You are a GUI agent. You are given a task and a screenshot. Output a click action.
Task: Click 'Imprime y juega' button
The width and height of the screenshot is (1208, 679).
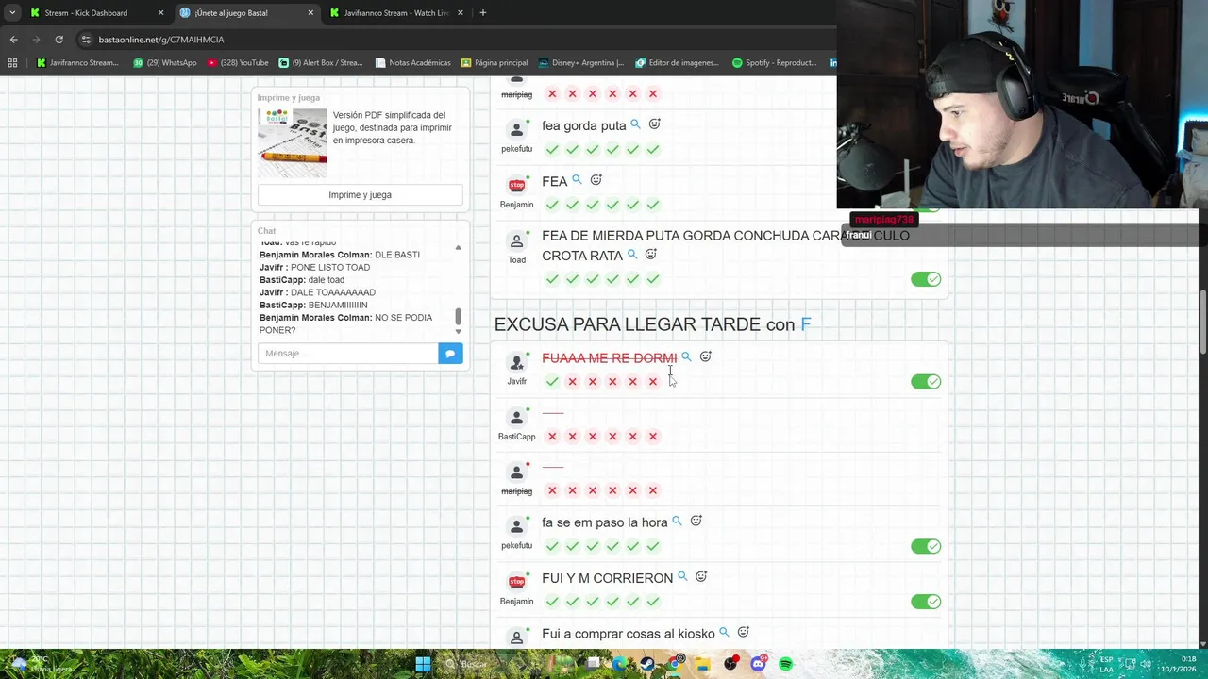[360, 195]
